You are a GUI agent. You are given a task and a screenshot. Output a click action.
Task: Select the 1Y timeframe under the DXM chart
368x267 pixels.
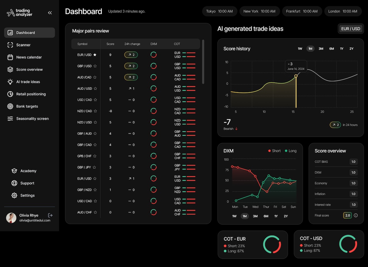(276, 216)
